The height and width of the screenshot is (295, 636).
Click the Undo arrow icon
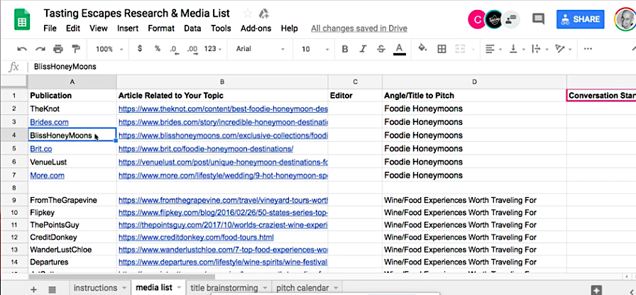[x=22, y=49]
